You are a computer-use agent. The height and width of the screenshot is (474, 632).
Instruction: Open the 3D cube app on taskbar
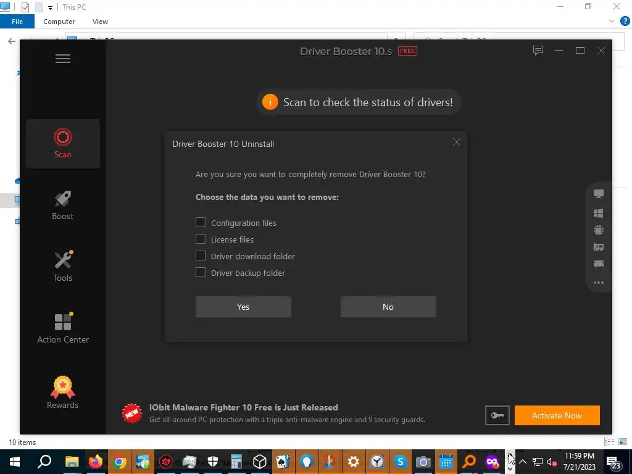point(260,462)
